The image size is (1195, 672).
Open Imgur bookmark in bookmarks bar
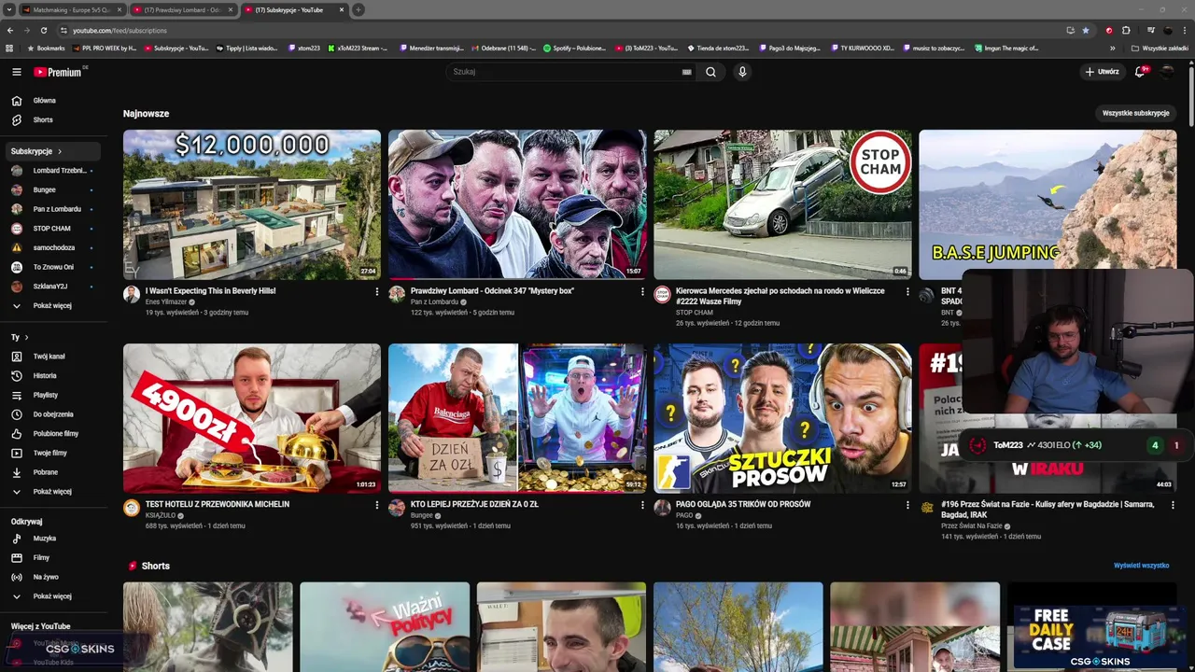[x=1005, y=48]
